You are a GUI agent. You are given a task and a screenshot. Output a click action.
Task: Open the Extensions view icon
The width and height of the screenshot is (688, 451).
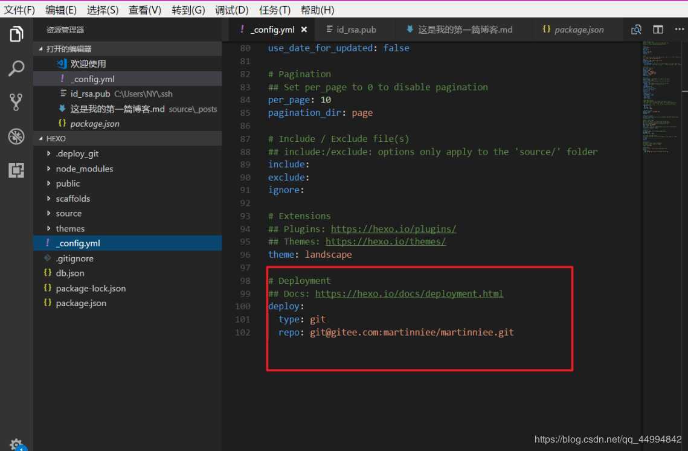click(x=16, y=170)
